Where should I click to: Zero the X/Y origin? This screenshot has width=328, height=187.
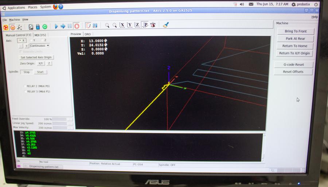point(40,63)
